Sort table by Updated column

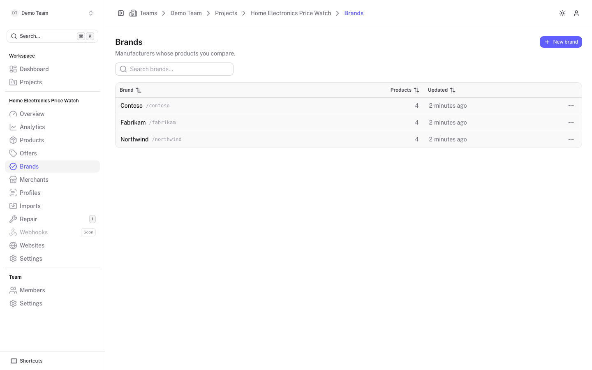pos(442,90)
